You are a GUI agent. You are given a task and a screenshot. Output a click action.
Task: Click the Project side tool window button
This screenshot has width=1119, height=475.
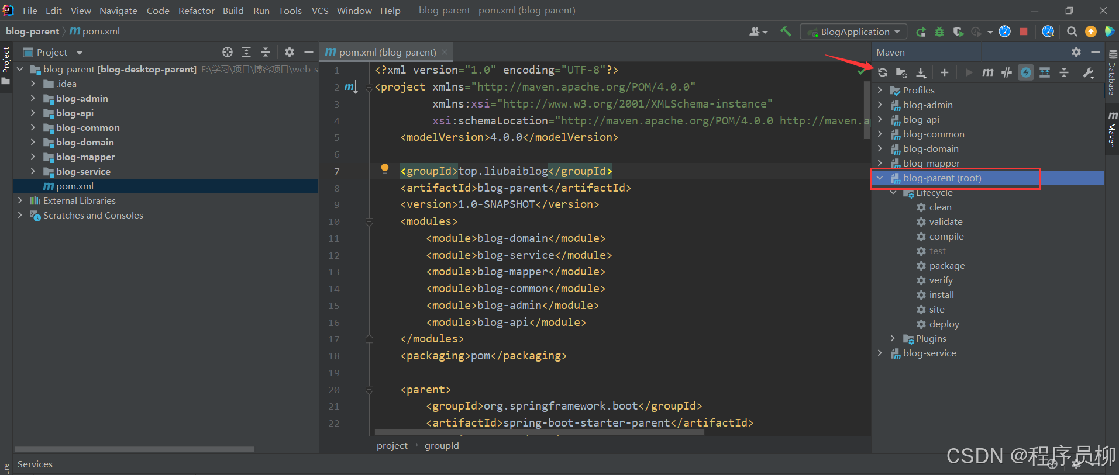click(6, 64)
